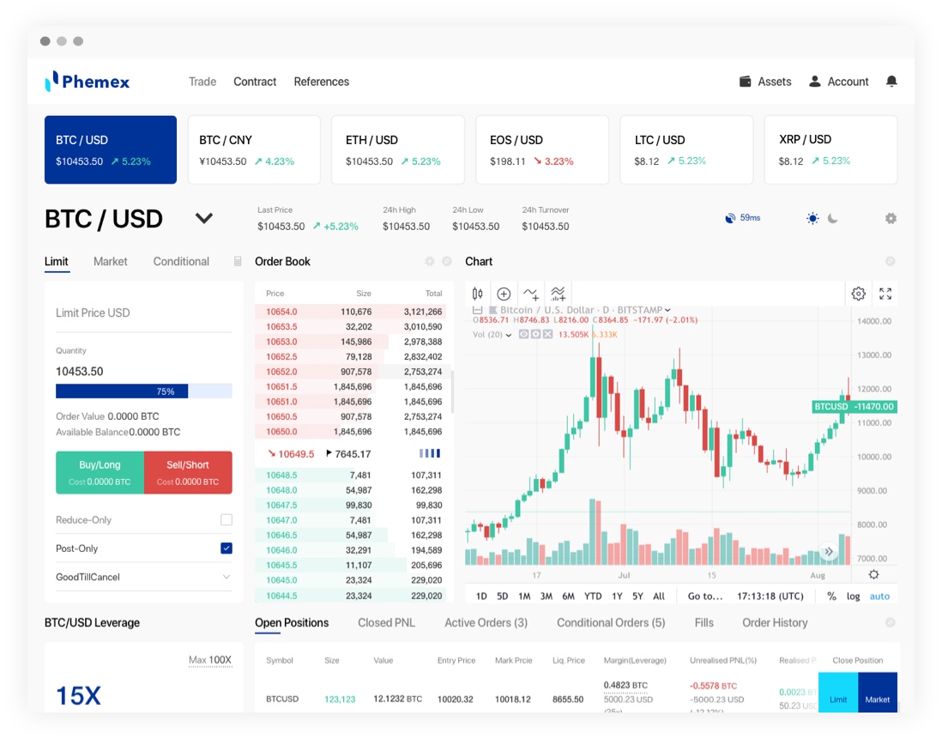Enable the Reduce-Only checkbox

tap(226, 519)
